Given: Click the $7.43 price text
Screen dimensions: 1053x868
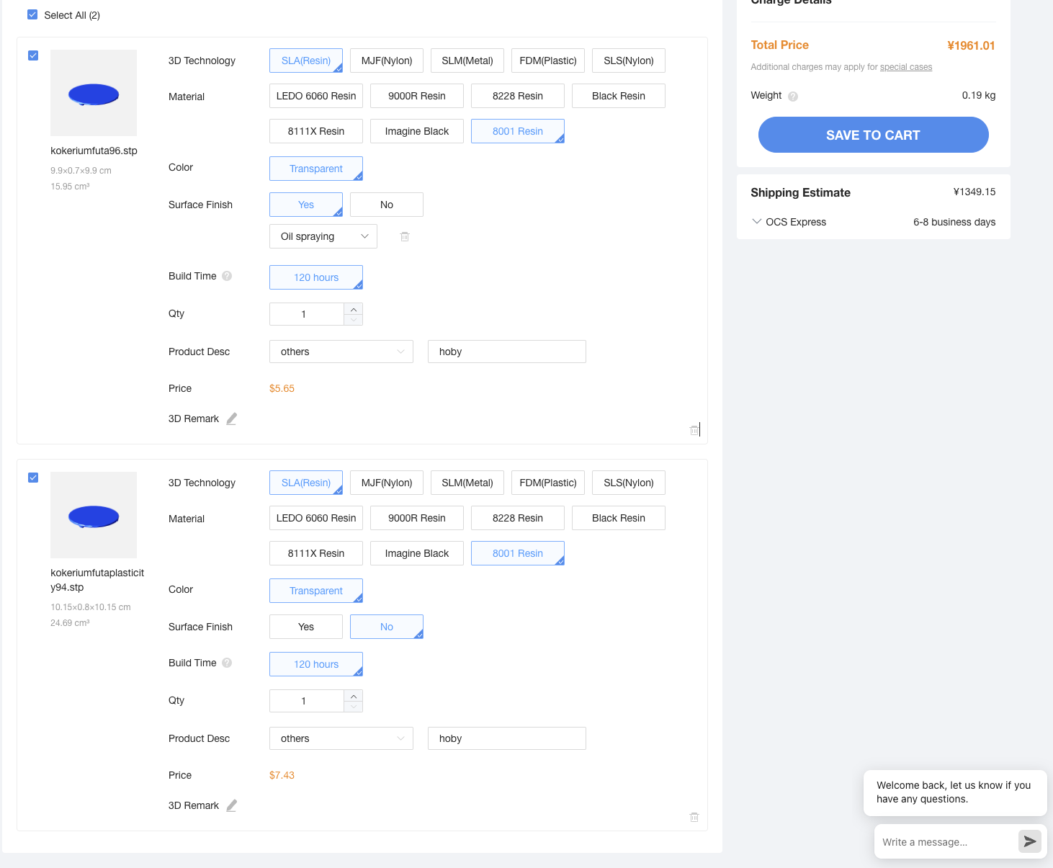Looking at the screenshot, I should point(282,775).
